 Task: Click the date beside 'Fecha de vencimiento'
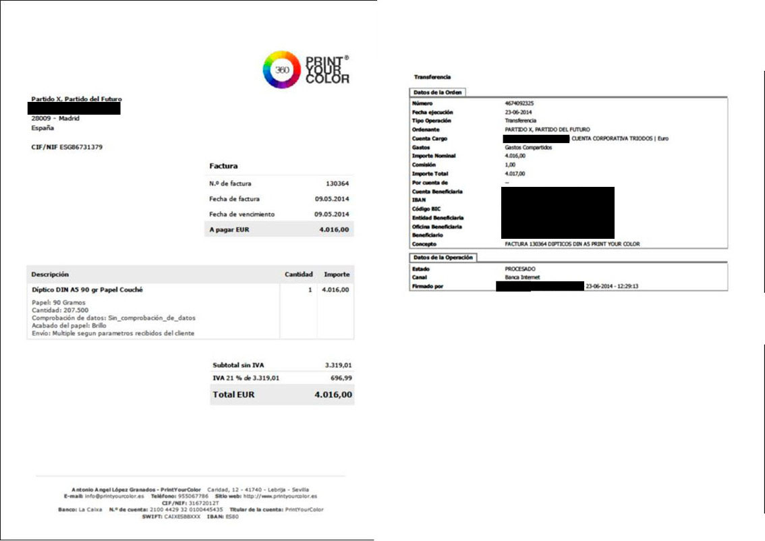point(332,214)
